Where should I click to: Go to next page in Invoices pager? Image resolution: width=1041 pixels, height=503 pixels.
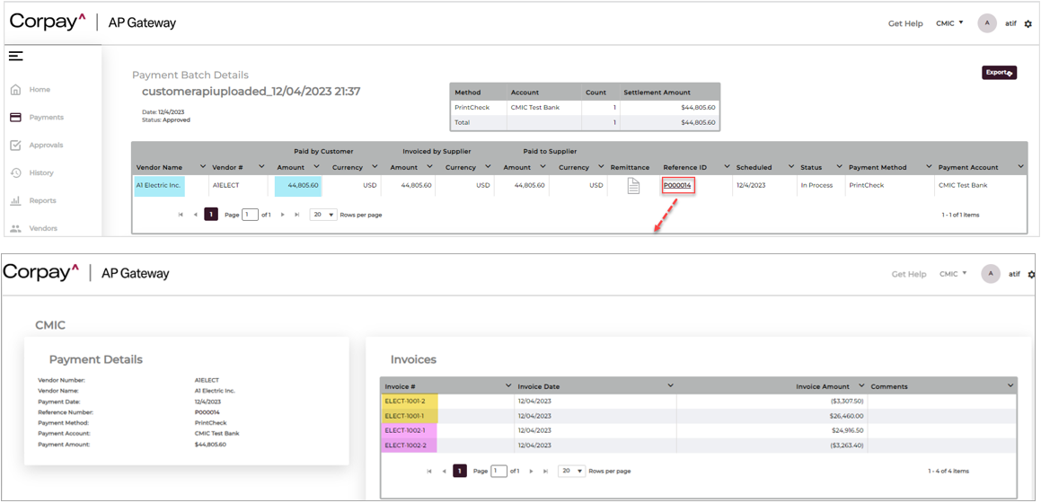[531, 472]
